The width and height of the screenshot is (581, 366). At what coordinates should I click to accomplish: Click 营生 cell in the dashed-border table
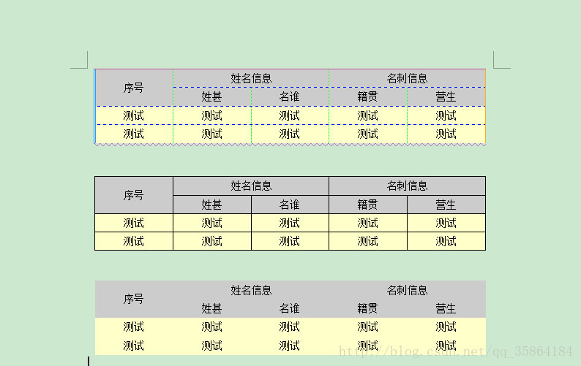(446, 97)
